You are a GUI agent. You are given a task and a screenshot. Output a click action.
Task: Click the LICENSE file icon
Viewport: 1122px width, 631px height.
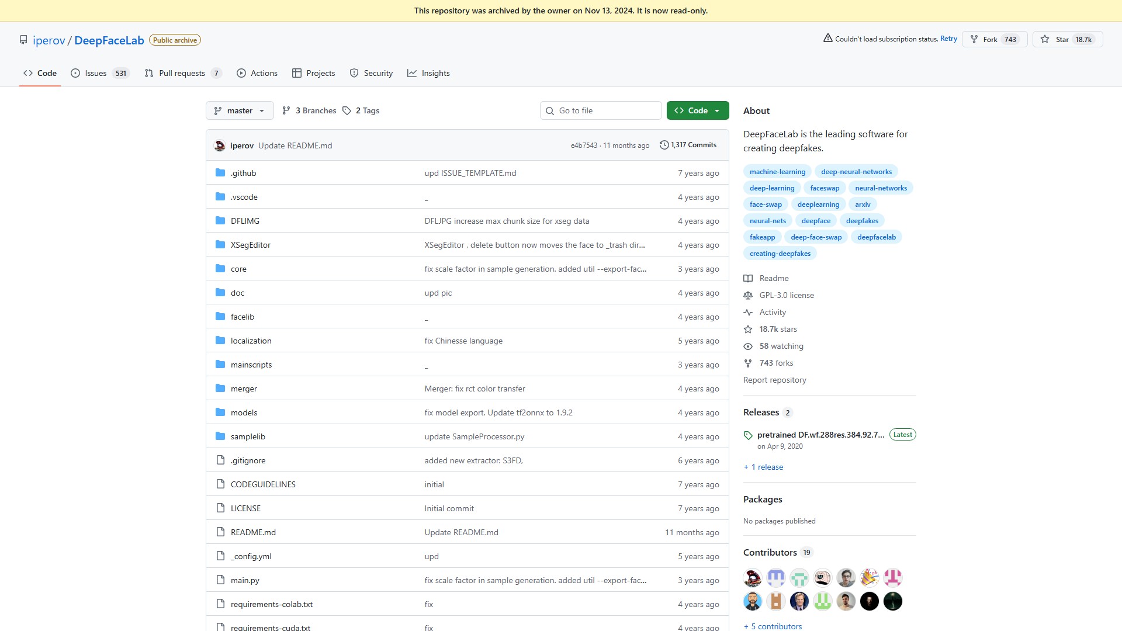pos(220,508)
